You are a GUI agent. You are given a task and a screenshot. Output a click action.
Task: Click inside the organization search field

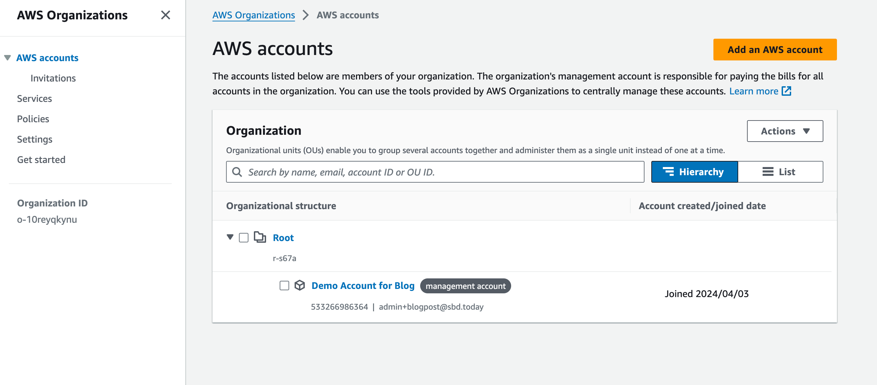click(409, 172)
